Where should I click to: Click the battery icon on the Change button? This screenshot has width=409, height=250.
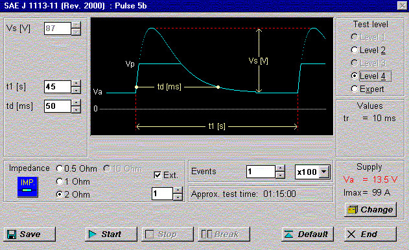[353, 210]
